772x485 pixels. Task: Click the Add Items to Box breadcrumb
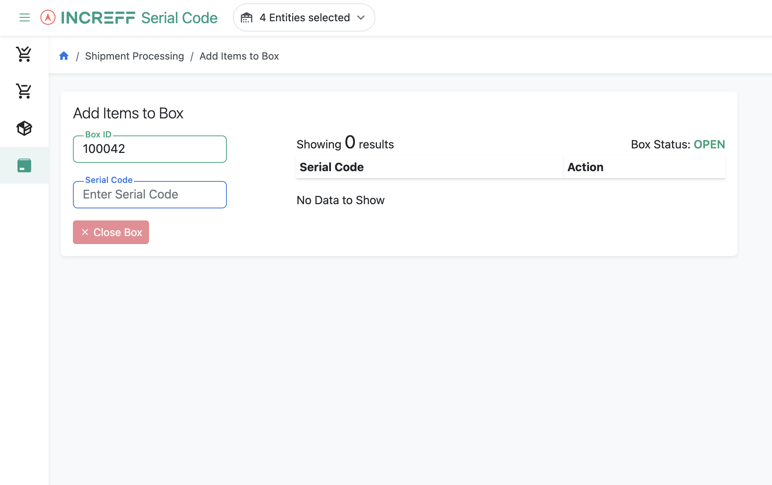tap(239, 56)
